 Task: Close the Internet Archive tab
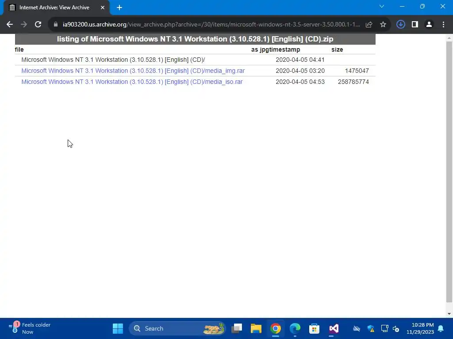[x=103, y=8]
